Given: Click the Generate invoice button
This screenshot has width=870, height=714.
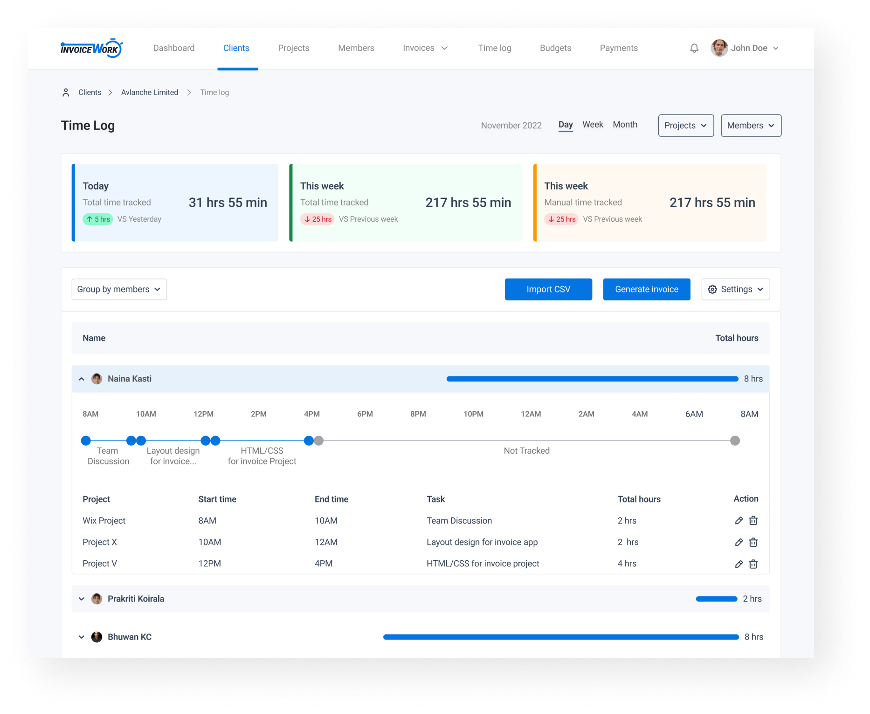Looking at the screenshot, I should [x=647, y=289].
